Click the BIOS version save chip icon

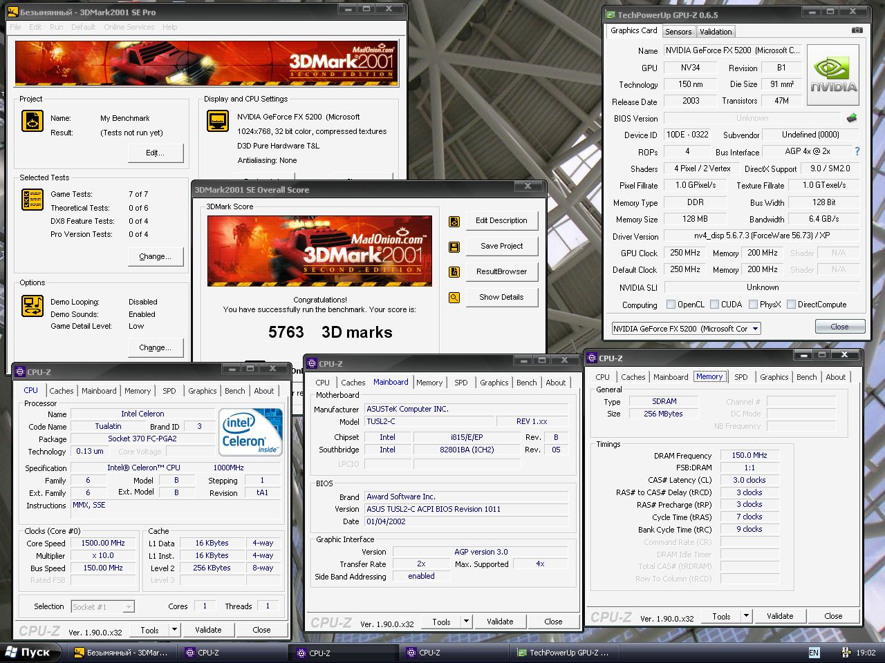point(852,118)
